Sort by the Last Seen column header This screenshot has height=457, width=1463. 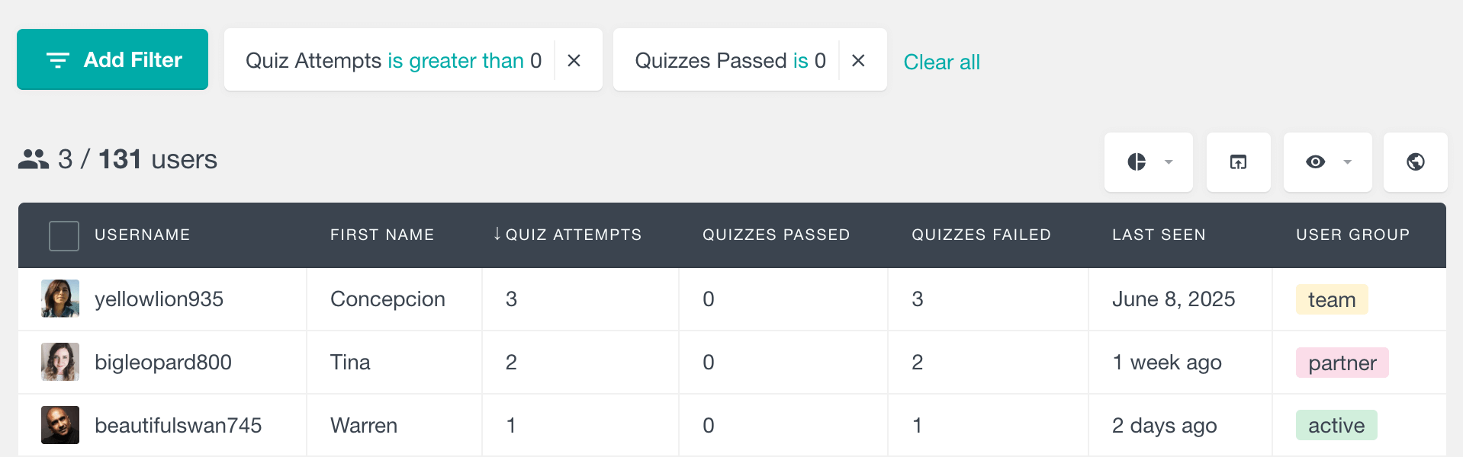(x=1158, y=235)
